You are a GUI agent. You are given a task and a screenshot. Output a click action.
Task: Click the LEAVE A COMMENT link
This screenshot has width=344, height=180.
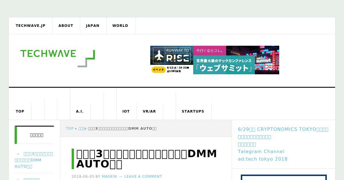click(143, 177)
